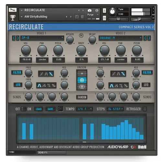This screenshot has height=162, width=162.
Task: Toggle the Voice 2 FILTER button
Action: tap(147, 73)
